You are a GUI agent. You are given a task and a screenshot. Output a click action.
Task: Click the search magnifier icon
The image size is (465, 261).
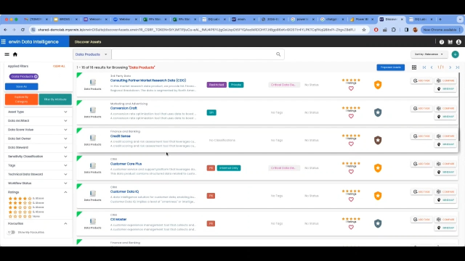[278, 54]
